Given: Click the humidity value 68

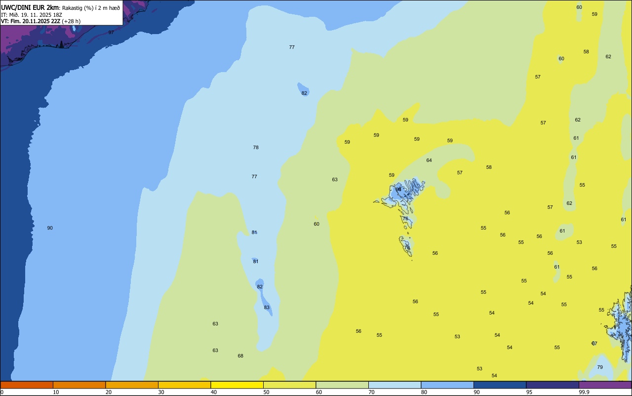Looking at the screenshot, I should point(240,356).
